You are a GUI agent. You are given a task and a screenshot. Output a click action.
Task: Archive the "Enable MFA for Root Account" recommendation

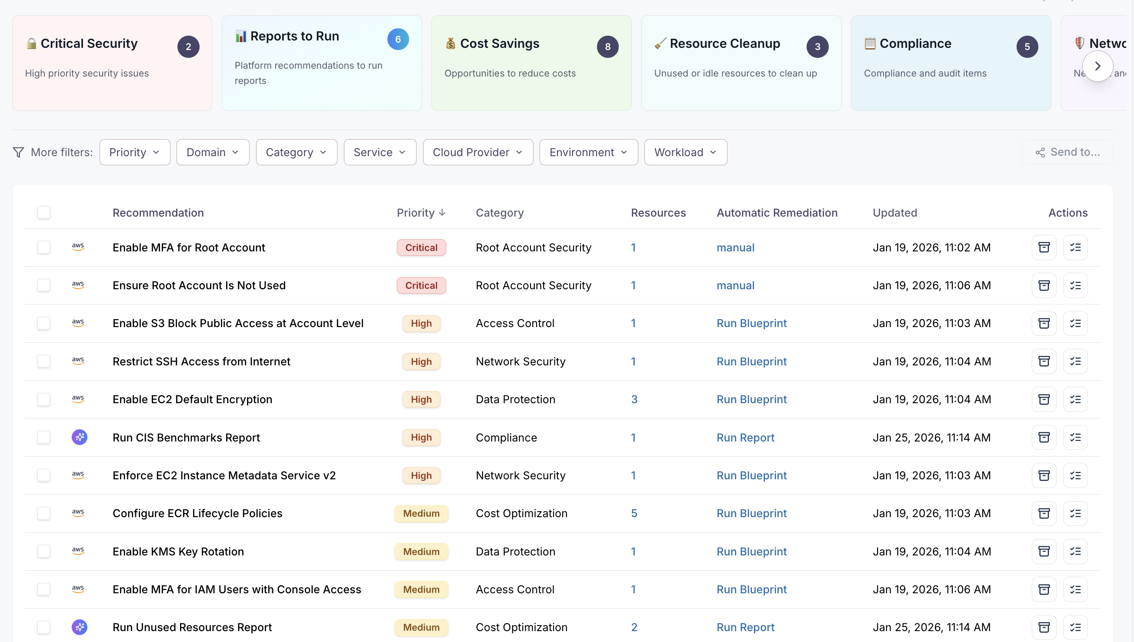1044,247
